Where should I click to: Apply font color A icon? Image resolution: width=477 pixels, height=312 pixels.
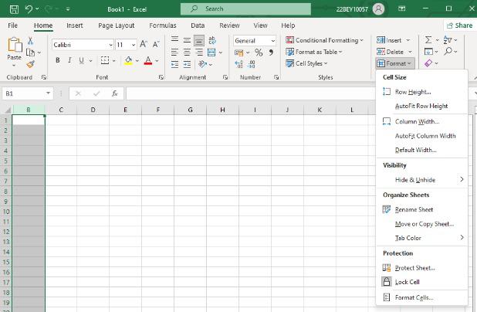(x=148, y=60)
